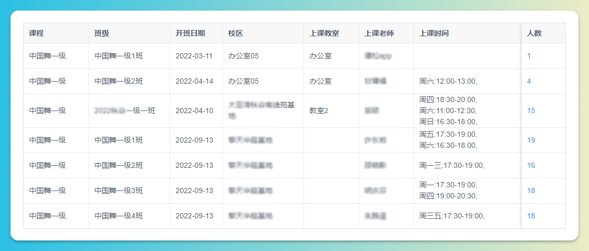Screen dimensions: 589x251
Task: Select course 中国舞一级 in the 中国舞一级3班 row
Action: 48,190
